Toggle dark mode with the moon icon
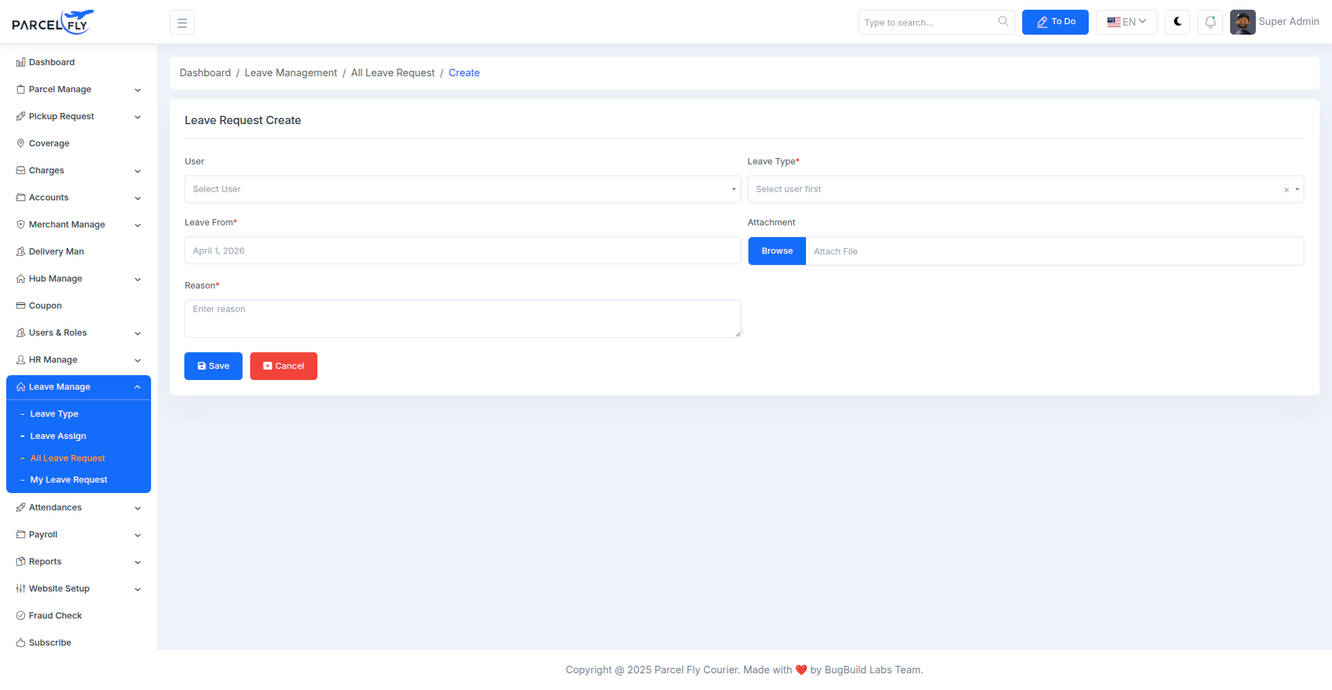The width and height of the screenshot is (1332, 690). click(1177, 21)
